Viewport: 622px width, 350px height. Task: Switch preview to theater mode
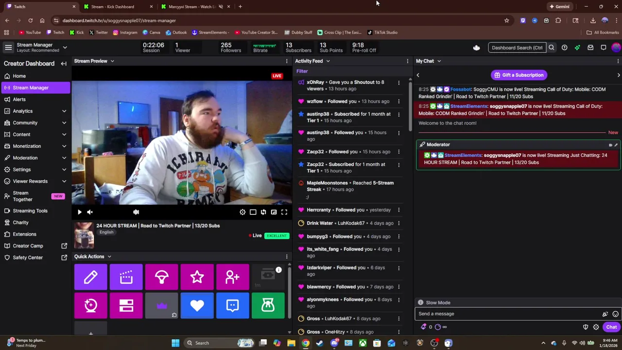coord(253,212)
